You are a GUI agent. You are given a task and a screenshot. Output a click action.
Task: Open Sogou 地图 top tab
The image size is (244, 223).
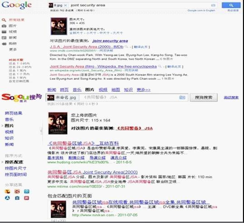pyautogui.click(x=115, y=90)
